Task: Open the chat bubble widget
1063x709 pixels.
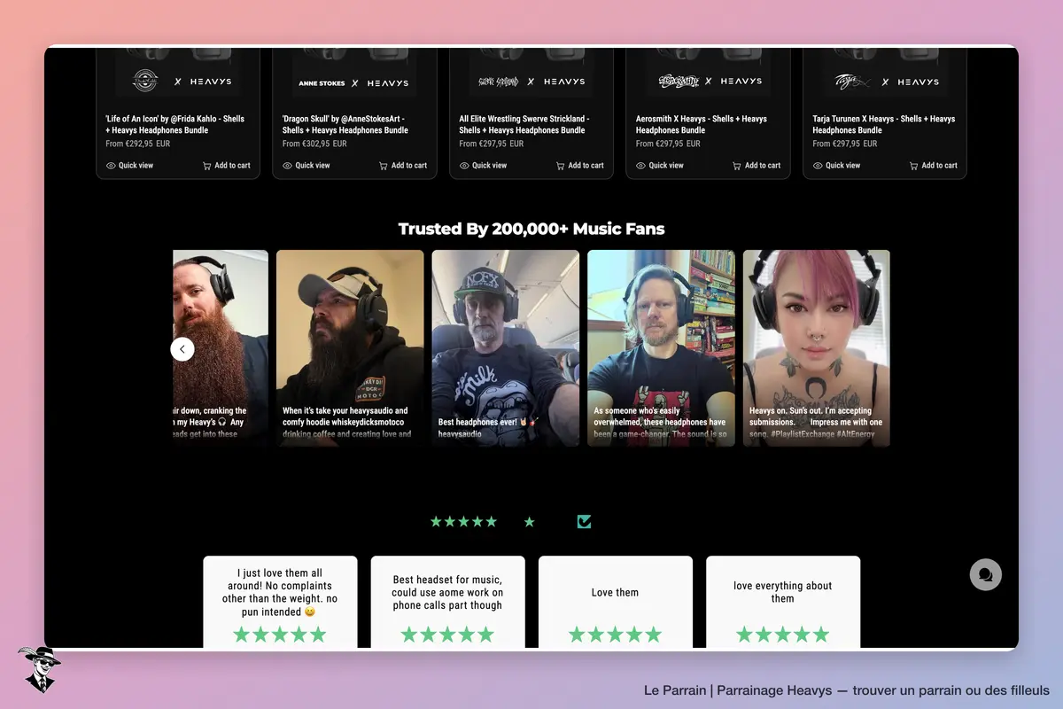Action: click(986, 574)
